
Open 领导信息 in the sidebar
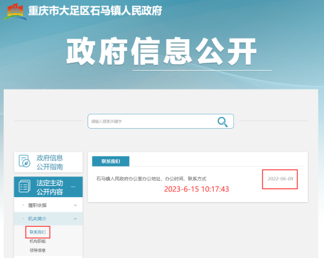(x=37, y=251)
